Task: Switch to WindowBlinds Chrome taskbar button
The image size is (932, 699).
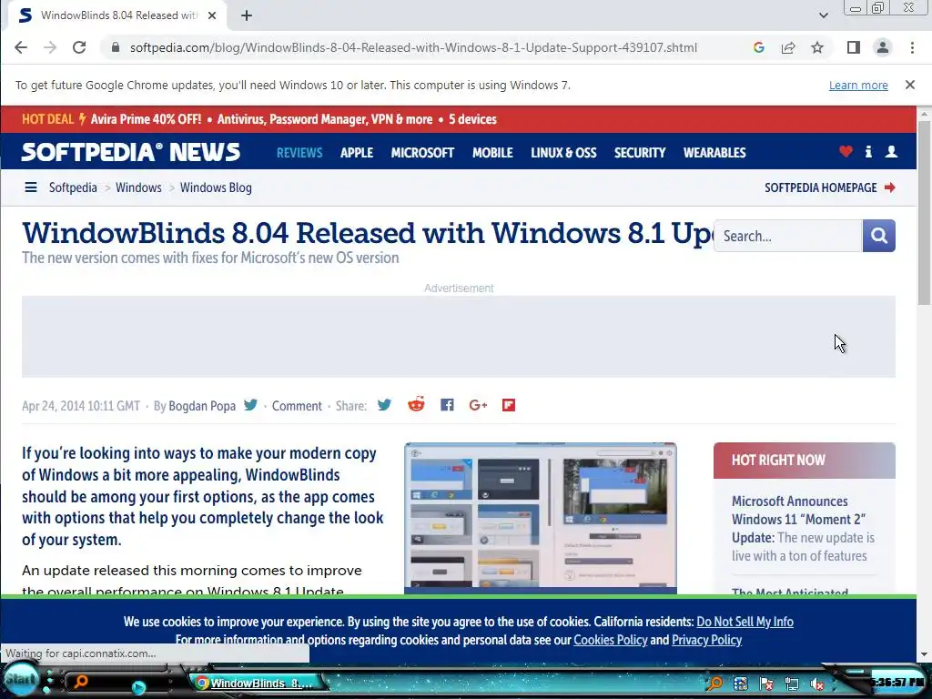Action: click(x=258, y=683)
